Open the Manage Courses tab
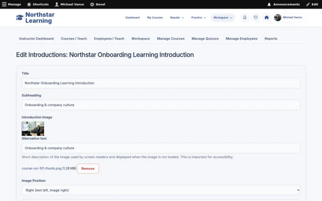The height and width of the screenshot is (201, 322). pyautogui.click(x=171, y=39)
